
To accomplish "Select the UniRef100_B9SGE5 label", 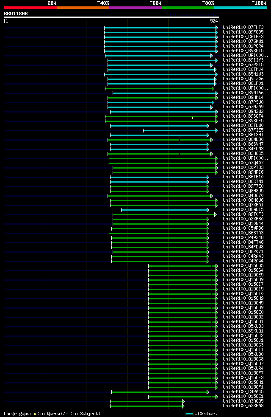I will (x=243, y=121).
